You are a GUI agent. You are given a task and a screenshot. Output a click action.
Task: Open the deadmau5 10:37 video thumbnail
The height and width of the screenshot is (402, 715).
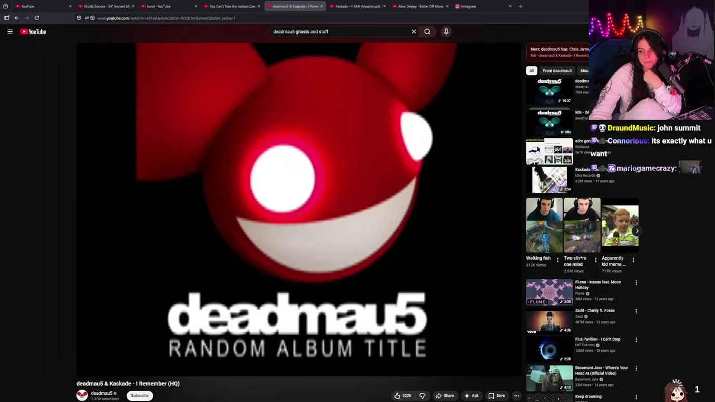[550, 90]
